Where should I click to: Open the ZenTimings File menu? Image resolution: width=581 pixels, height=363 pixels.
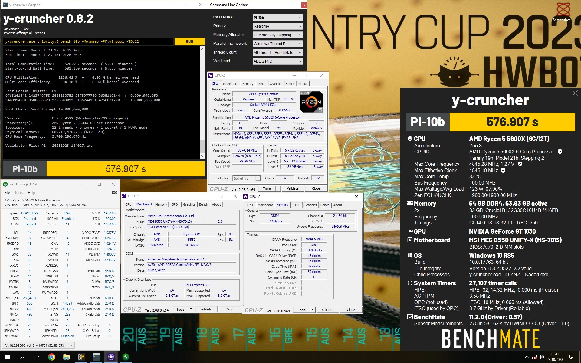7,193
